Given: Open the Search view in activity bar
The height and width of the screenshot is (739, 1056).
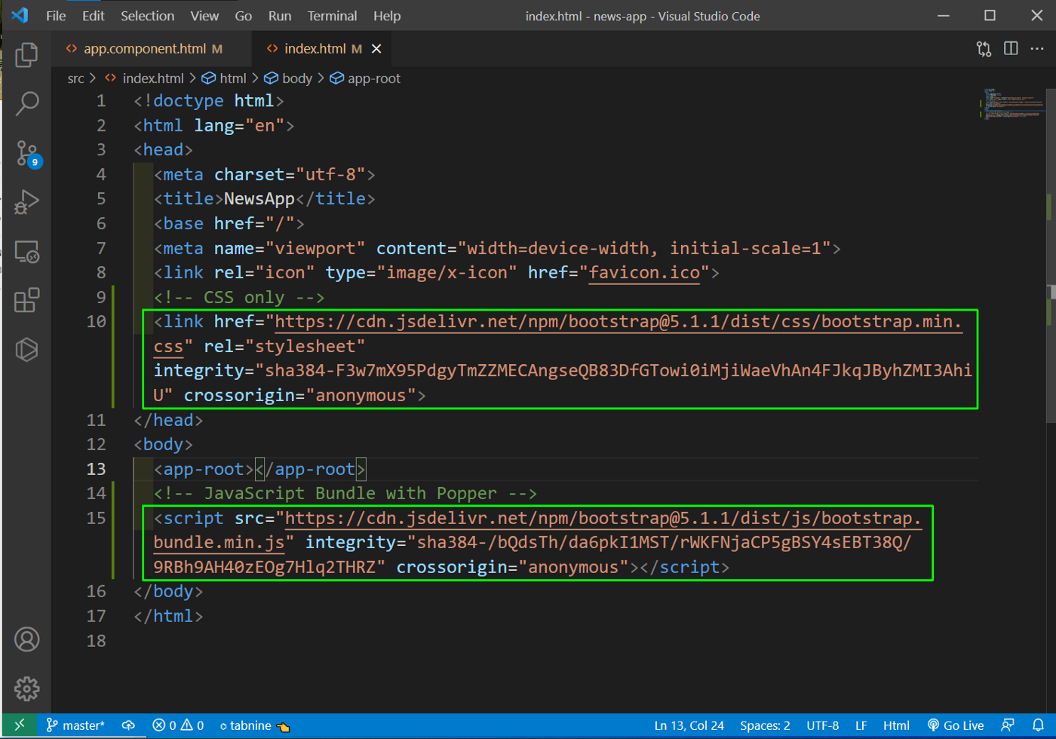Looking at the screenshot, I should click(26, 103).
